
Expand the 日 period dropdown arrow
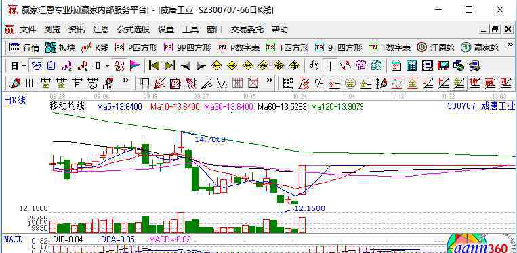coord(24,66)
